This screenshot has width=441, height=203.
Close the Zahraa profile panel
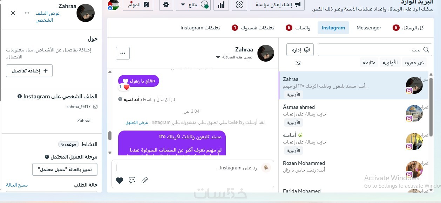[x=13, y=13]
